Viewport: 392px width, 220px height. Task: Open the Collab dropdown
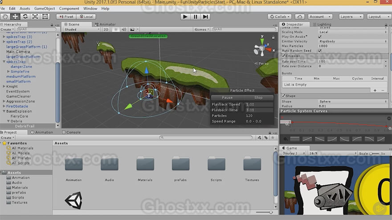click(279, 17)
